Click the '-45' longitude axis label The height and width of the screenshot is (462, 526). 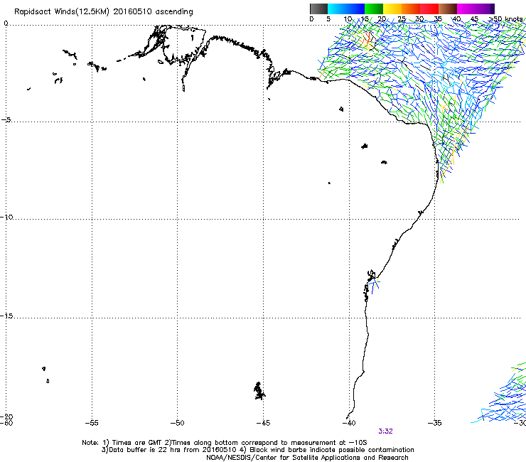pos(263,423)
